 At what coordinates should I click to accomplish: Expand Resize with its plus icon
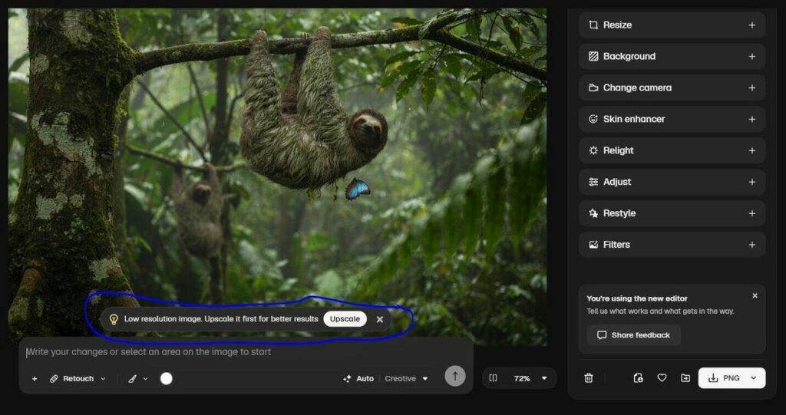(752, 25)
